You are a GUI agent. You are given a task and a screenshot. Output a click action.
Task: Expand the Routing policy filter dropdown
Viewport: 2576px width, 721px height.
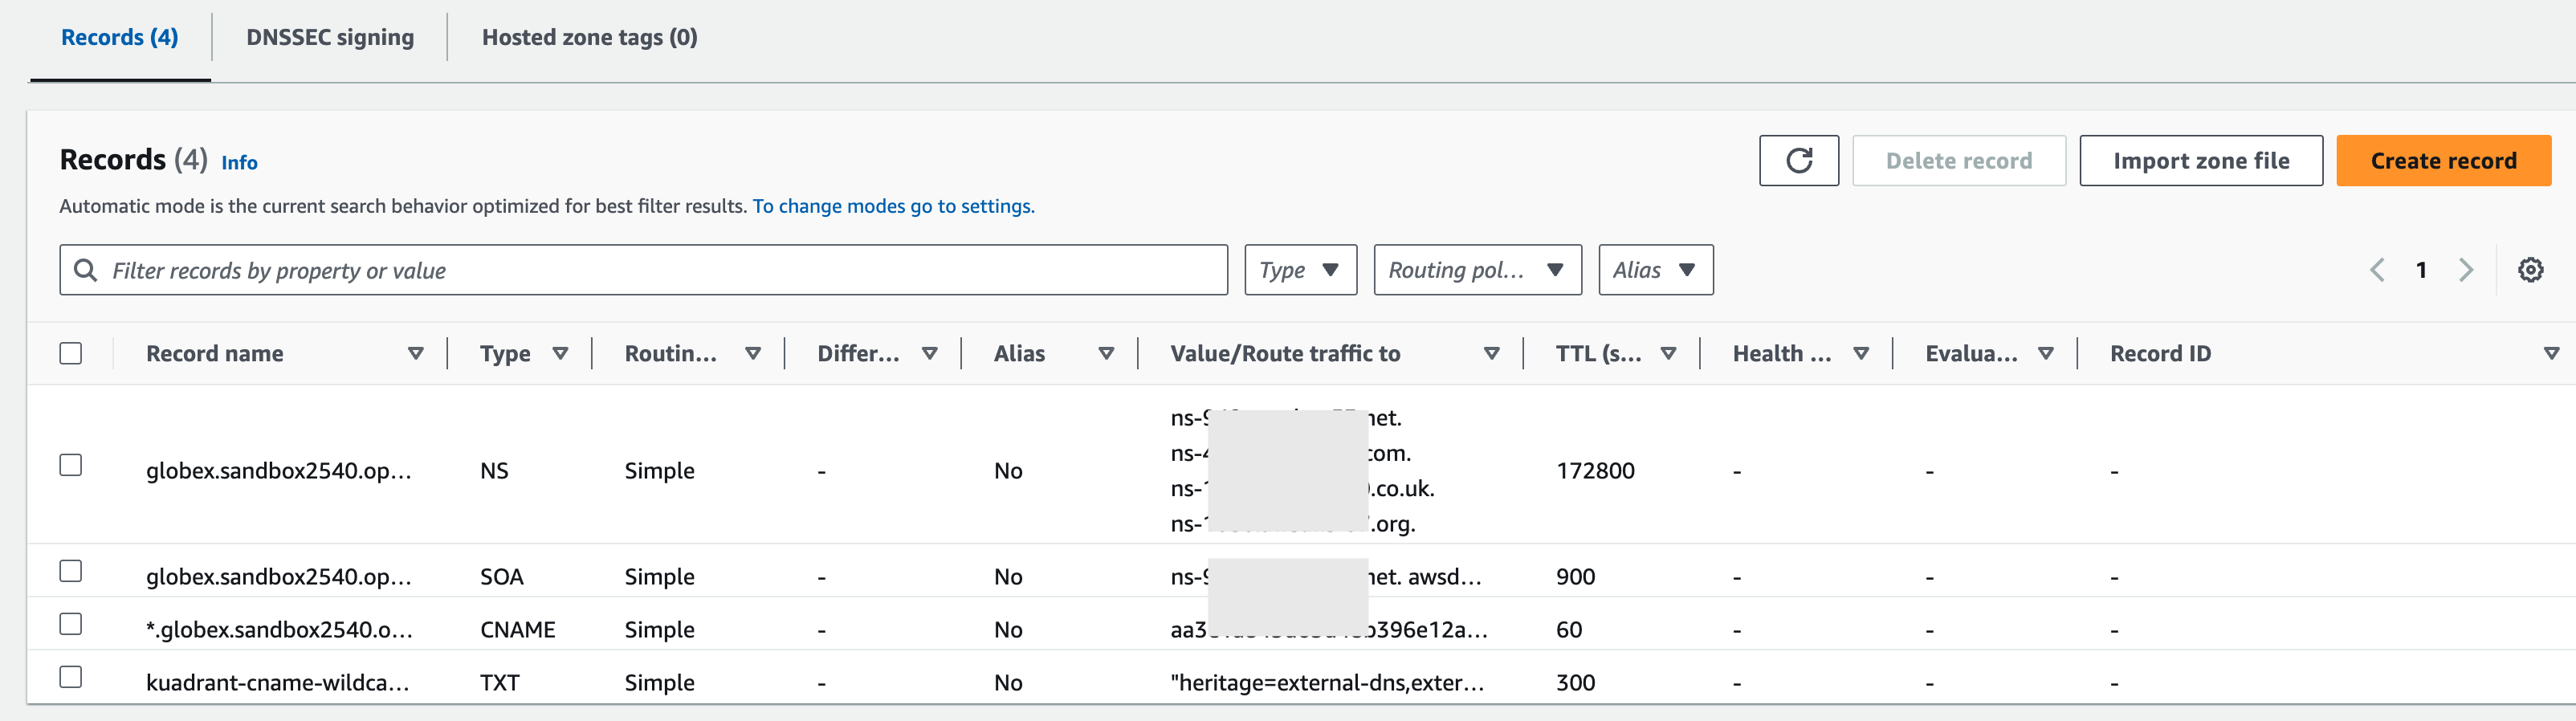coord(1477,270)
